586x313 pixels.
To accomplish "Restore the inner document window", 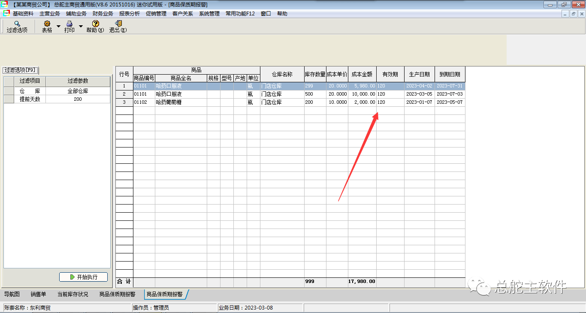I will click(573, 14).
